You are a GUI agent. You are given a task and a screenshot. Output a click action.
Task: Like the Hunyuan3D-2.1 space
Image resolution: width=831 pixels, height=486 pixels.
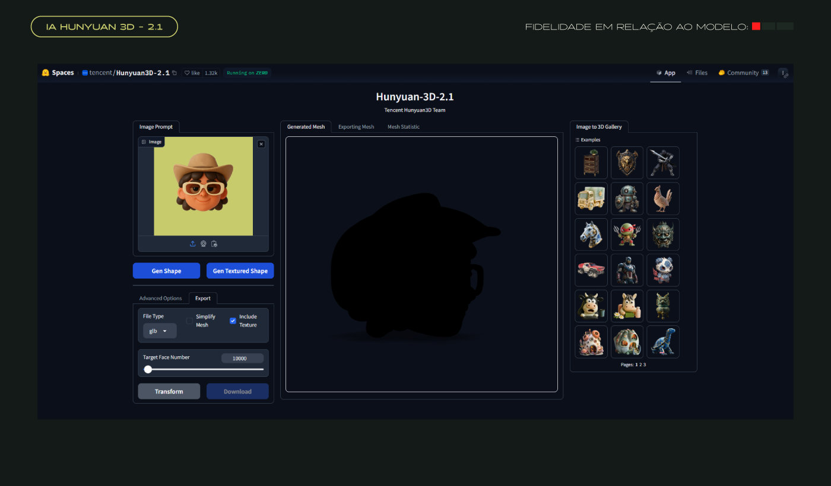(192, 73)
